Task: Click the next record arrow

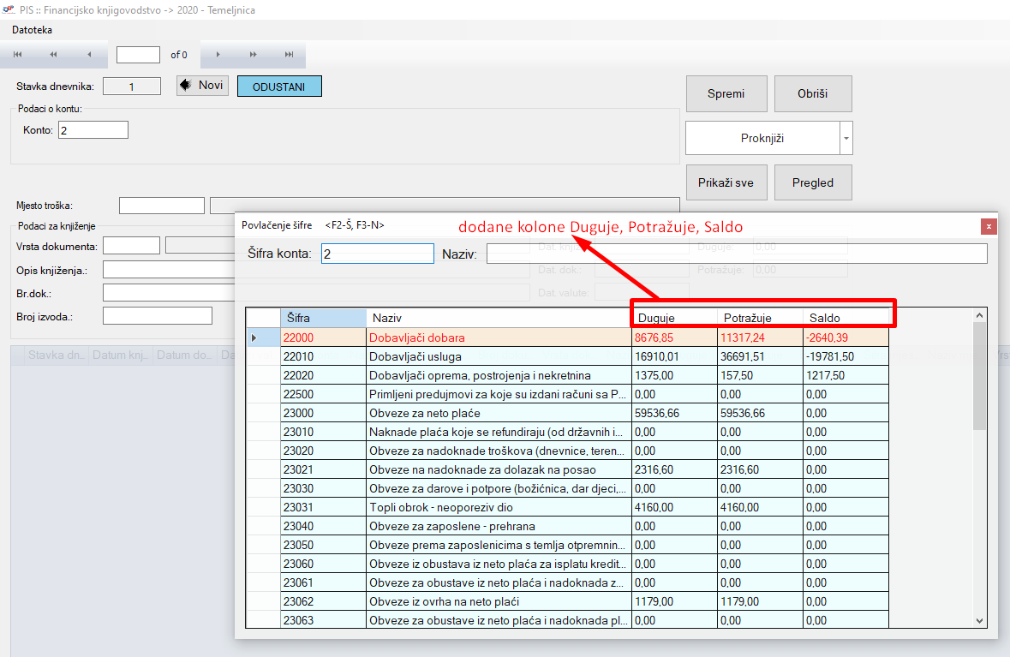Action: point(218,55)
